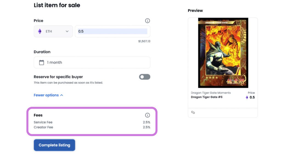
Task: Open the ETH currency dropdown
Action: pyautogui.click(x=53, y=31)
